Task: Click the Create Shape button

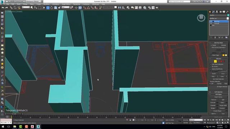Action: tap(217, 111)
